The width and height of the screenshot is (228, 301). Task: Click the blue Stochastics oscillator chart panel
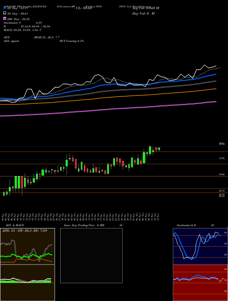[200, 246]
